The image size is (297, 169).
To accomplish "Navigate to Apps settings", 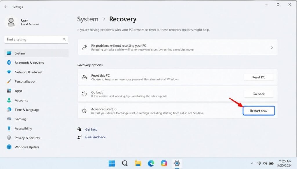I will click(36, 91).
